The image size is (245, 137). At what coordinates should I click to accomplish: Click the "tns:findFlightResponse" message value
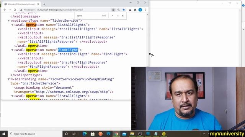pos(83,62)
